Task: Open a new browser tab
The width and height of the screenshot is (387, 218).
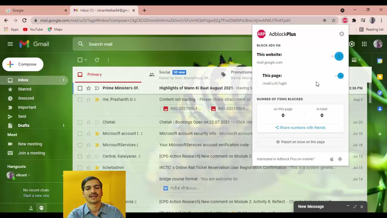Action: [x=144, y=10]
